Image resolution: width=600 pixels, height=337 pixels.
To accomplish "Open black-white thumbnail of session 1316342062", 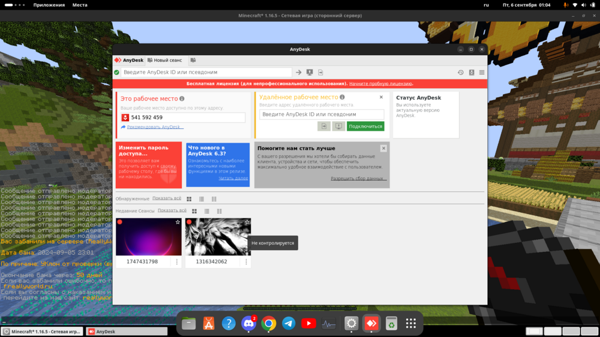I will [218, 237].
